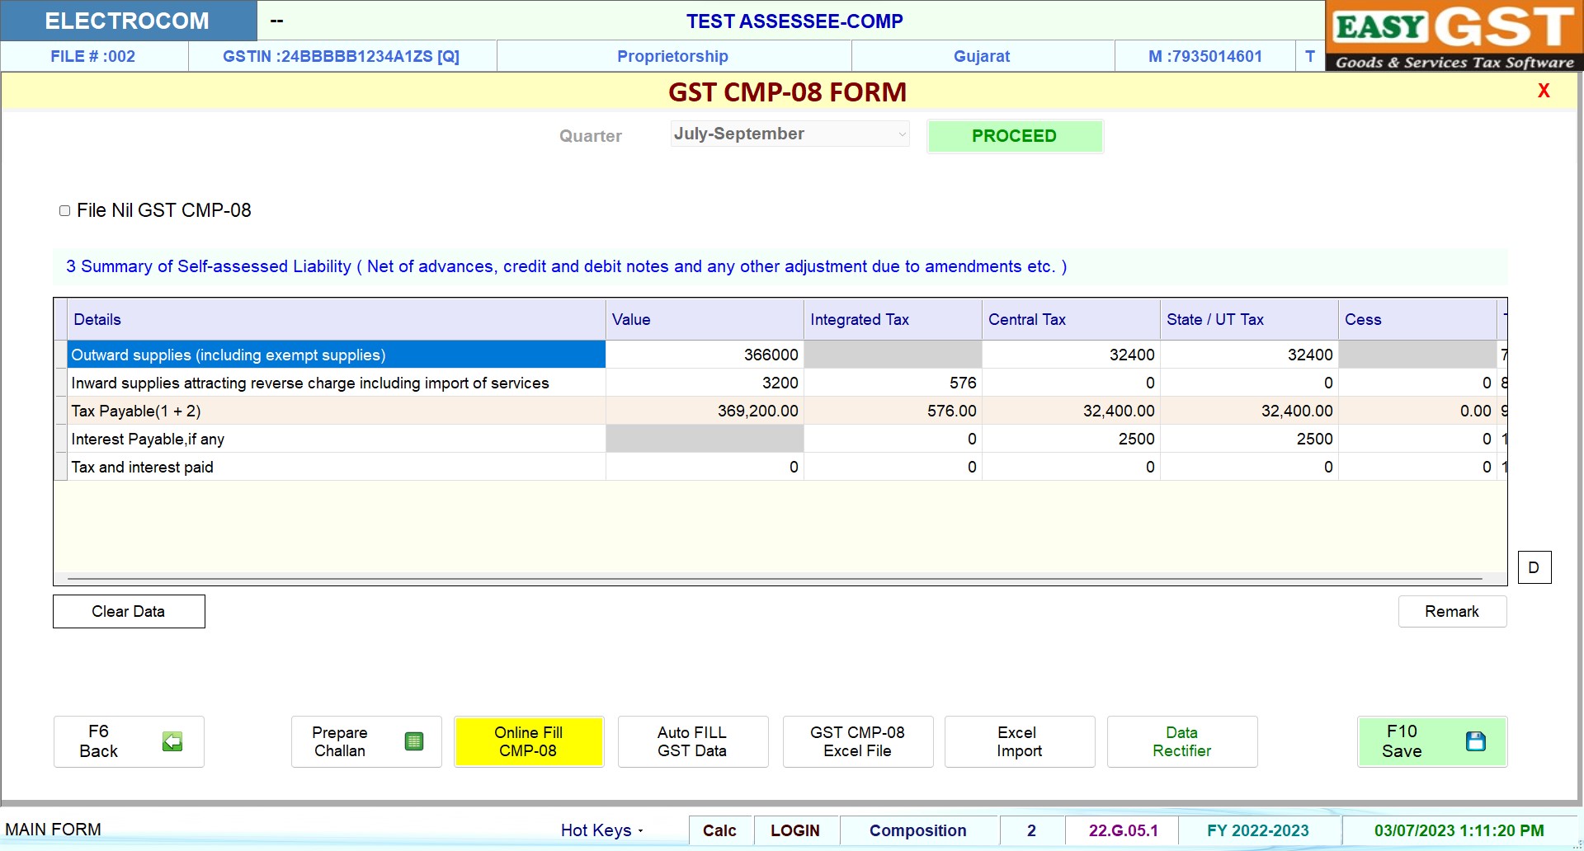The height and width of the screenshot is (851, 1584).
Task: Open the Quarter dropdown July-September
Action: pyautogui.click(x=790, y=134)
